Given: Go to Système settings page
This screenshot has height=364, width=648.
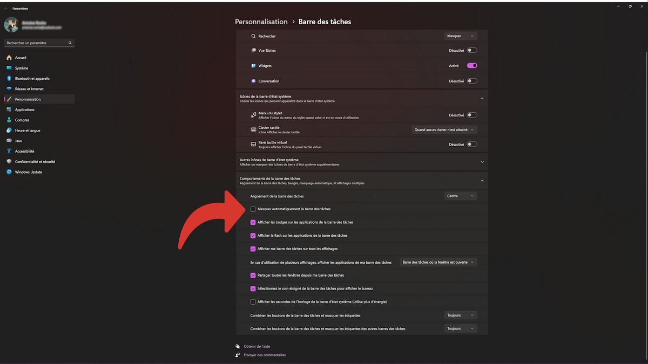Looking at the screenshot, I should click(39, 68).
